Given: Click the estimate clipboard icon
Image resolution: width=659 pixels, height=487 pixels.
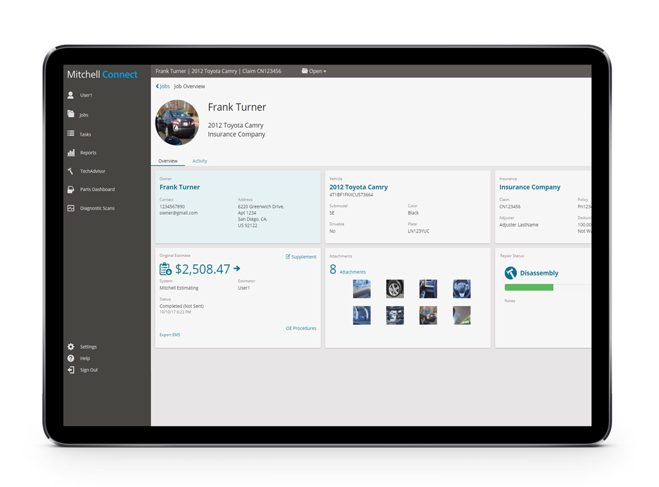Looking at the screenshot, I should point(165,269).
